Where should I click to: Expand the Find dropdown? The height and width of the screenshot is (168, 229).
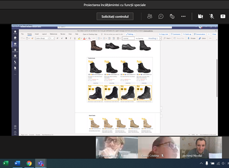pyautogui.click(x=171, y=38)
